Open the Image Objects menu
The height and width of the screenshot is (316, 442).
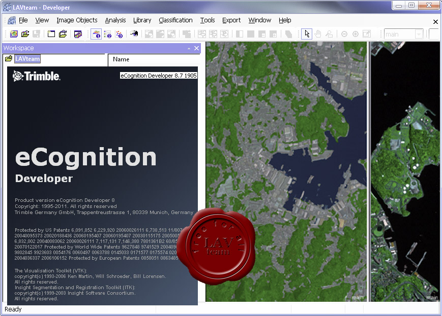[x=77, y=20]
